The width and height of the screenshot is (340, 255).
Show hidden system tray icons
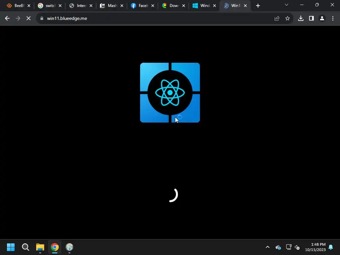pos(268,247)
